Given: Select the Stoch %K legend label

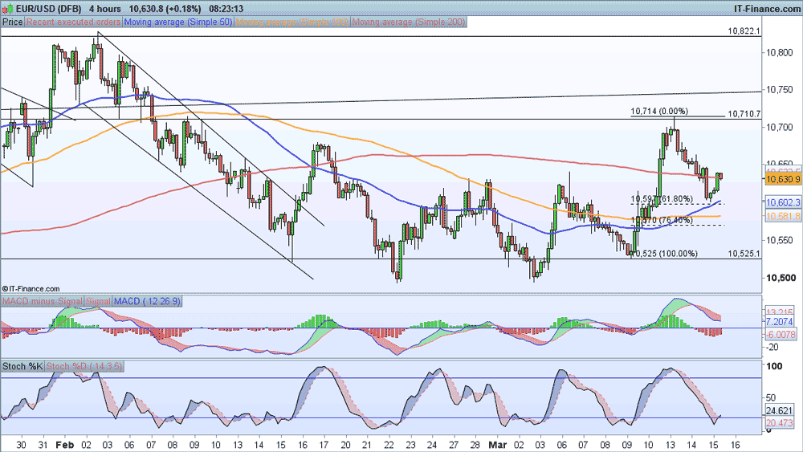Looking at the screenshot, I should point(22,366).
